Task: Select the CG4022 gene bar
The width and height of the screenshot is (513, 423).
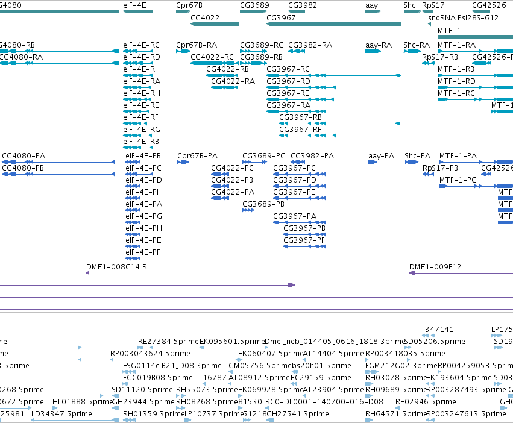Action: click(x=215, y=24)
